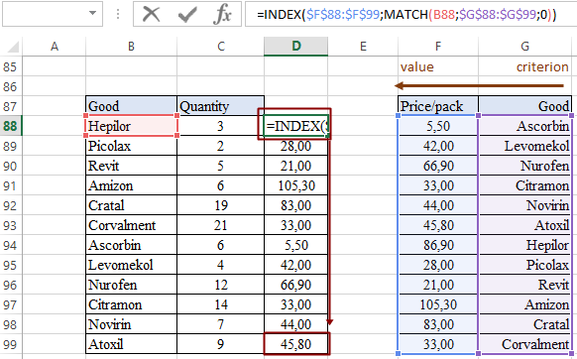Click the 'criterion' label cell

pyautogui.click(x=525, y=66)
